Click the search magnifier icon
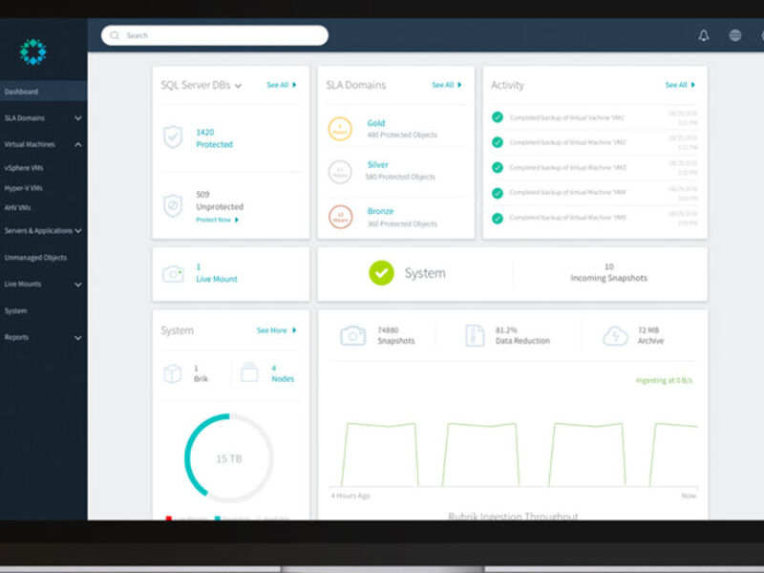The height and width of the screenshot is (573, 764). coord(115,35)
